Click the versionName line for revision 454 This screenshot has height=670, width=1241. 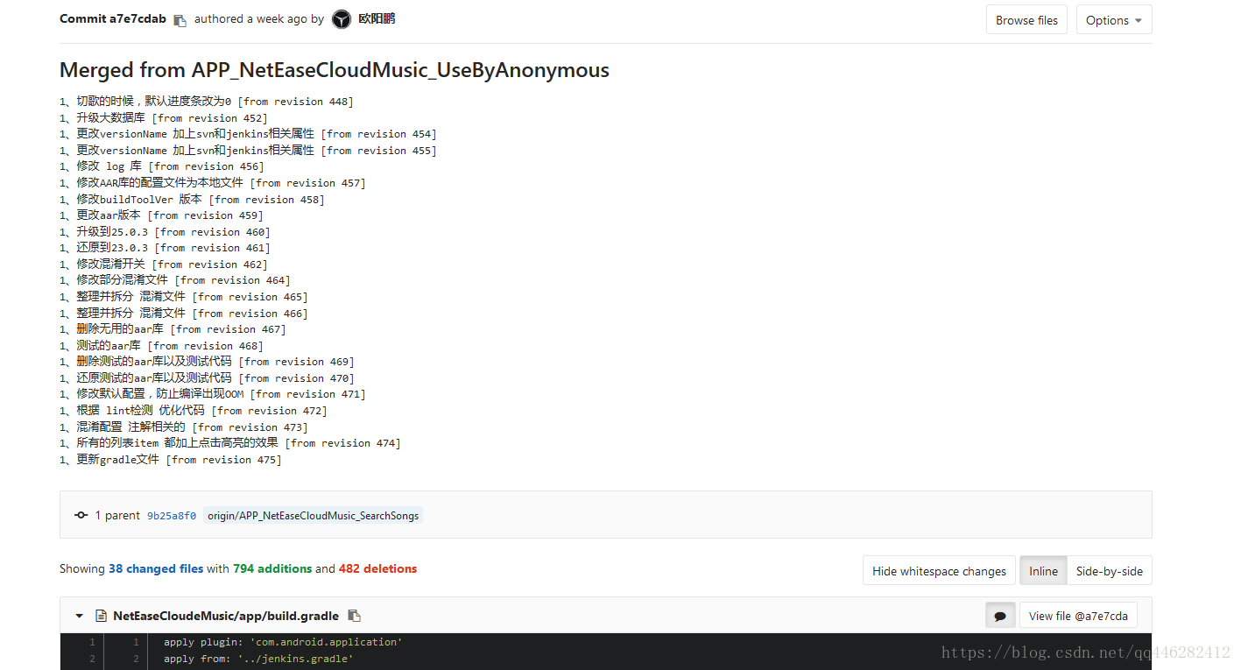click(248, 134)
